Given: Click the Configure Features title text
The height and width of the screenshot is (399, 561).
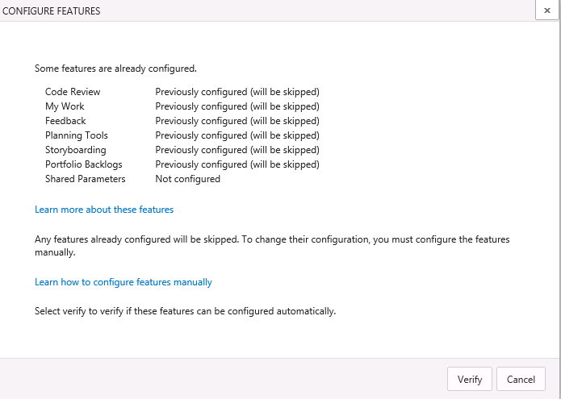Looking at the screenshot, I should (51, 11).
